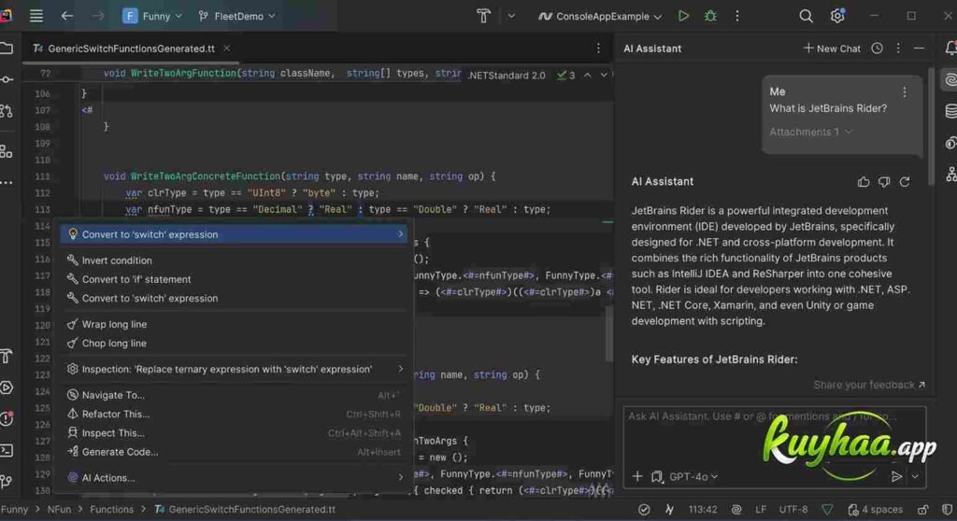The image size is (957, 521).
Task: Click the 113:42 caret position indicator
Action: coord(703,510)
